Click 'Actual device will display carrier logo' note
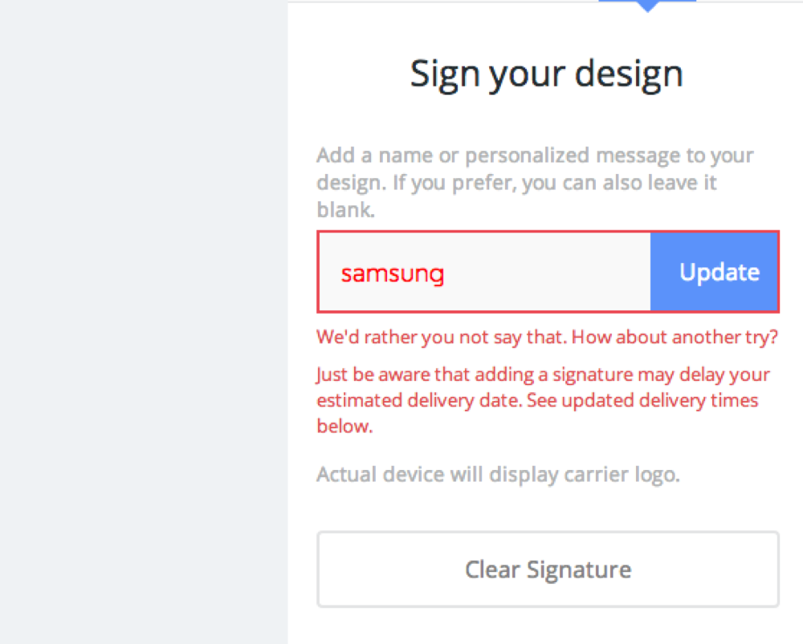Image resolution: width=803 pixels, height=644 pixels. (498, 474)
